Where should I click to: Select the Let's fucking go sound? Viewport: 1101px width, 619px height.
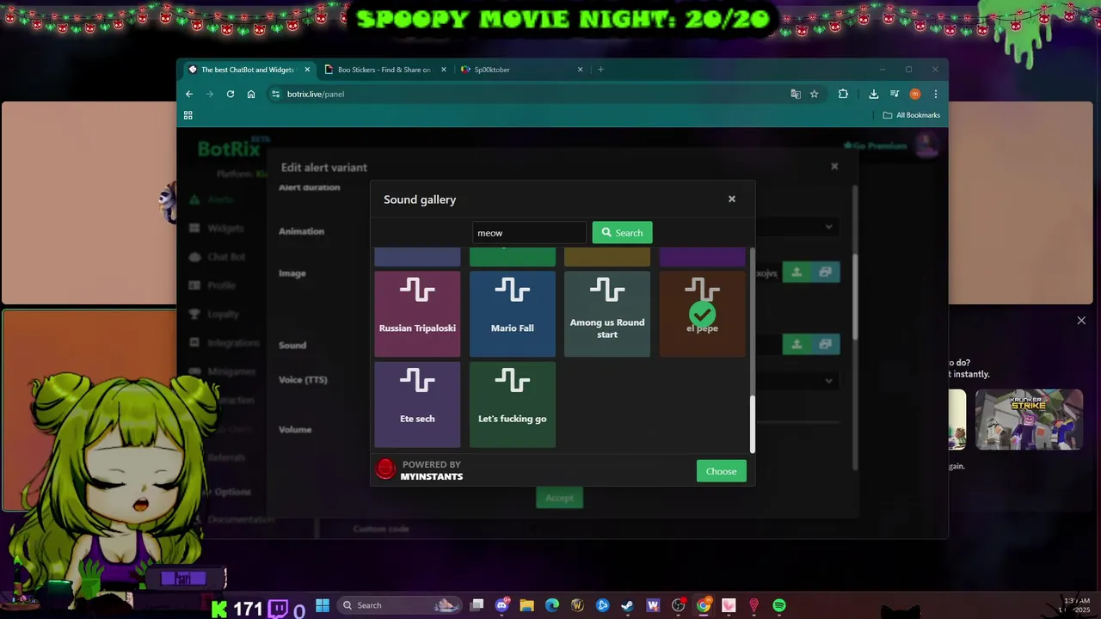coord(513,405)
